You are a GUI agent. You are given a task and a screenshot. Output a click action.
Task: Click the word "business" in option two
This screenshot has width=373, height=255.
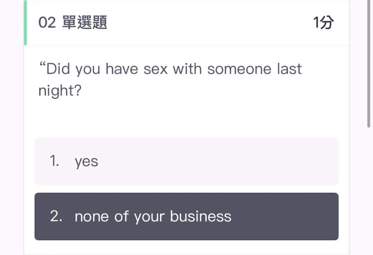(201, 217)
